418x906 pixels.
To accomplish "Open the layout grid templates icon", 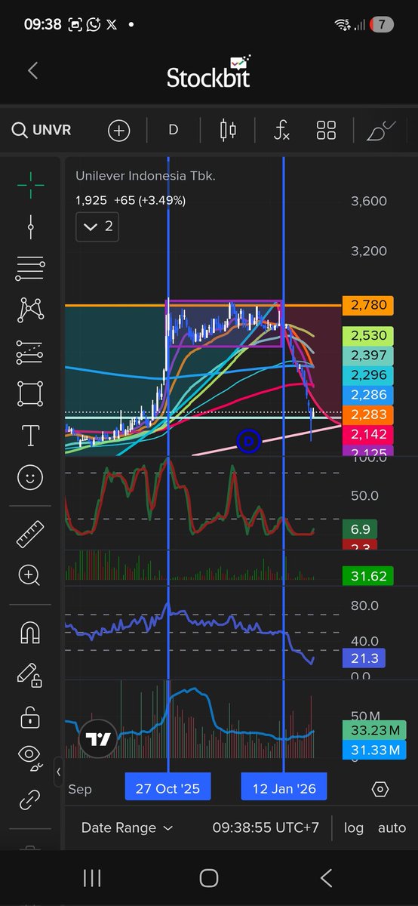I will pos(326,131).
